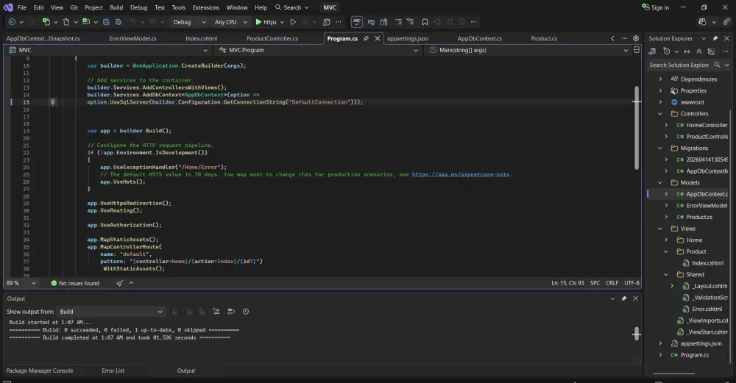736x383 pixels.
Task: Click the Save All toolbar icon
Action: pyautogui.click(x=118, y=22)
